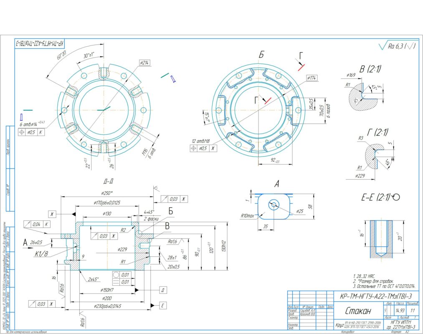Select the '2 фаски' note
The height and width of the screenshot is (334, 423).
click(151, 219)
